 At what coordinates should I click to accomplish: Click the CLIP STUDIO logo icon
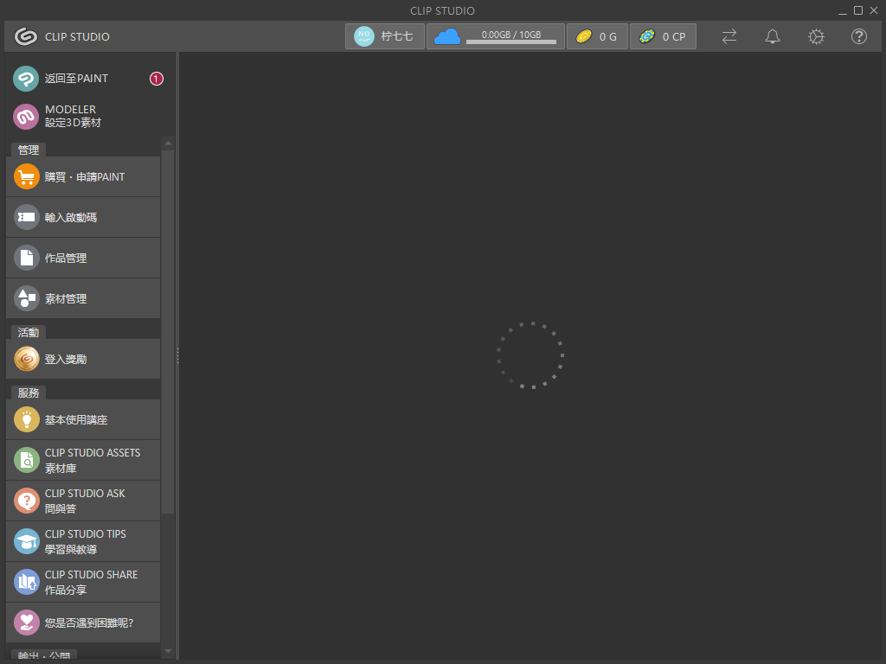coord(25,36)
